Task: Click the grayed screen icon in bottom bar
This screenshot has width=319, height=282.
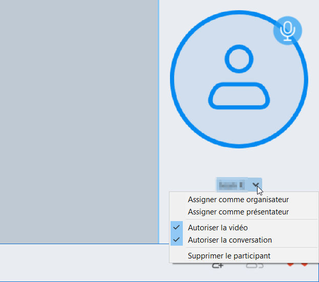Action: pyautogui.click(x=254, y=266)
